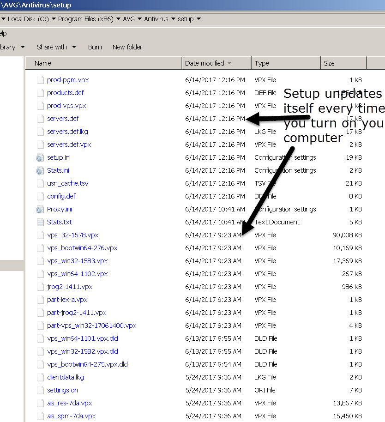Screen dimensions: 385x422
Task: Click the 6/13/2017 6:54 AM date cell
Action: 213,364
